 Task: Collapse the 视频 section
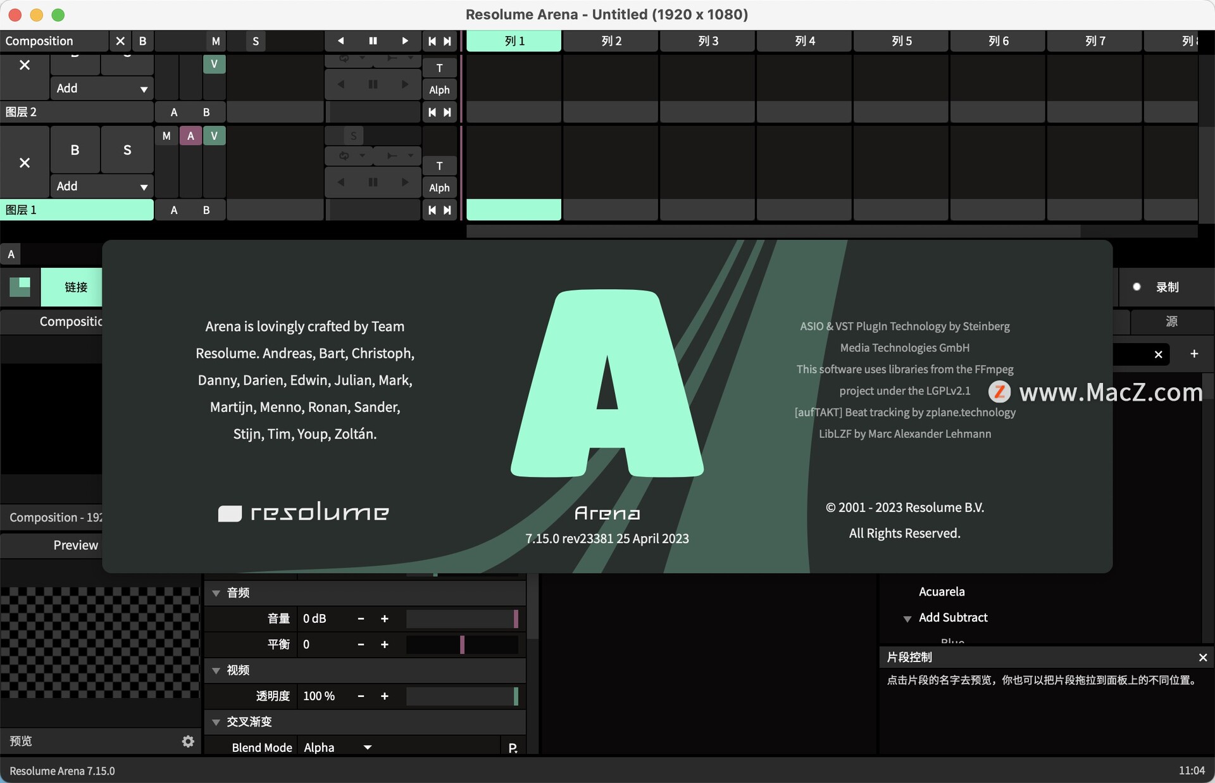216,670
